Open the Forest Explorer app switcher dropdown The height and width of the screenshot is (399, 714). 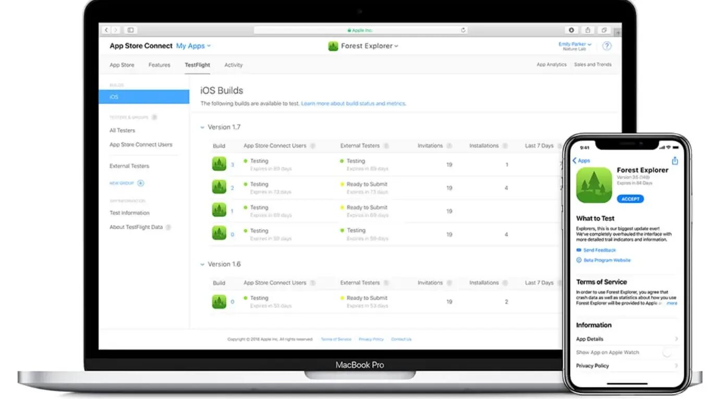[x=369, y=46]
